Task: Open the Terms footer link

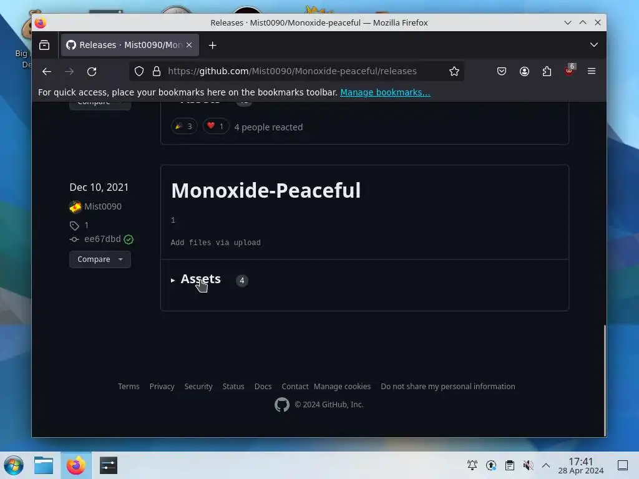Action: (x=129, y=387)
